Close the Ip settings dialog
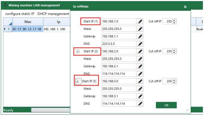The height and width of the screenshot is (116, 204). [x=185, y=7]
